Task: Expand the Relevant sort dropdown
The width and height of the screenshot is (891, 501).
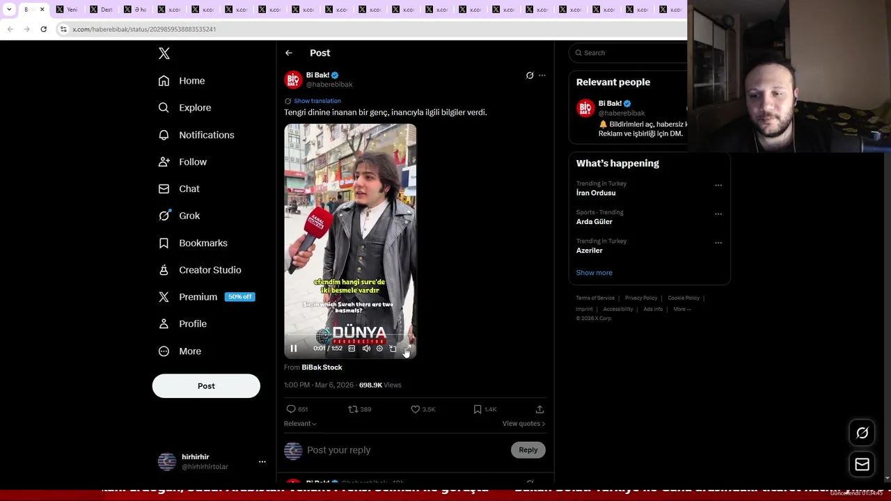Action: (x=300, y=424)
